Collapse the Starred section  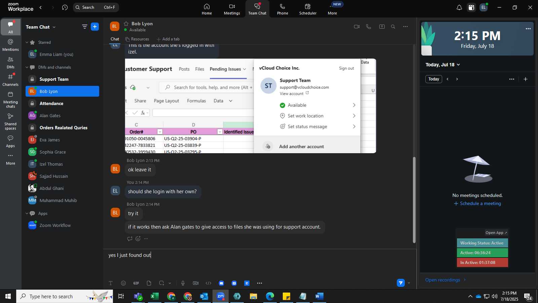click(x=27, y=42)
